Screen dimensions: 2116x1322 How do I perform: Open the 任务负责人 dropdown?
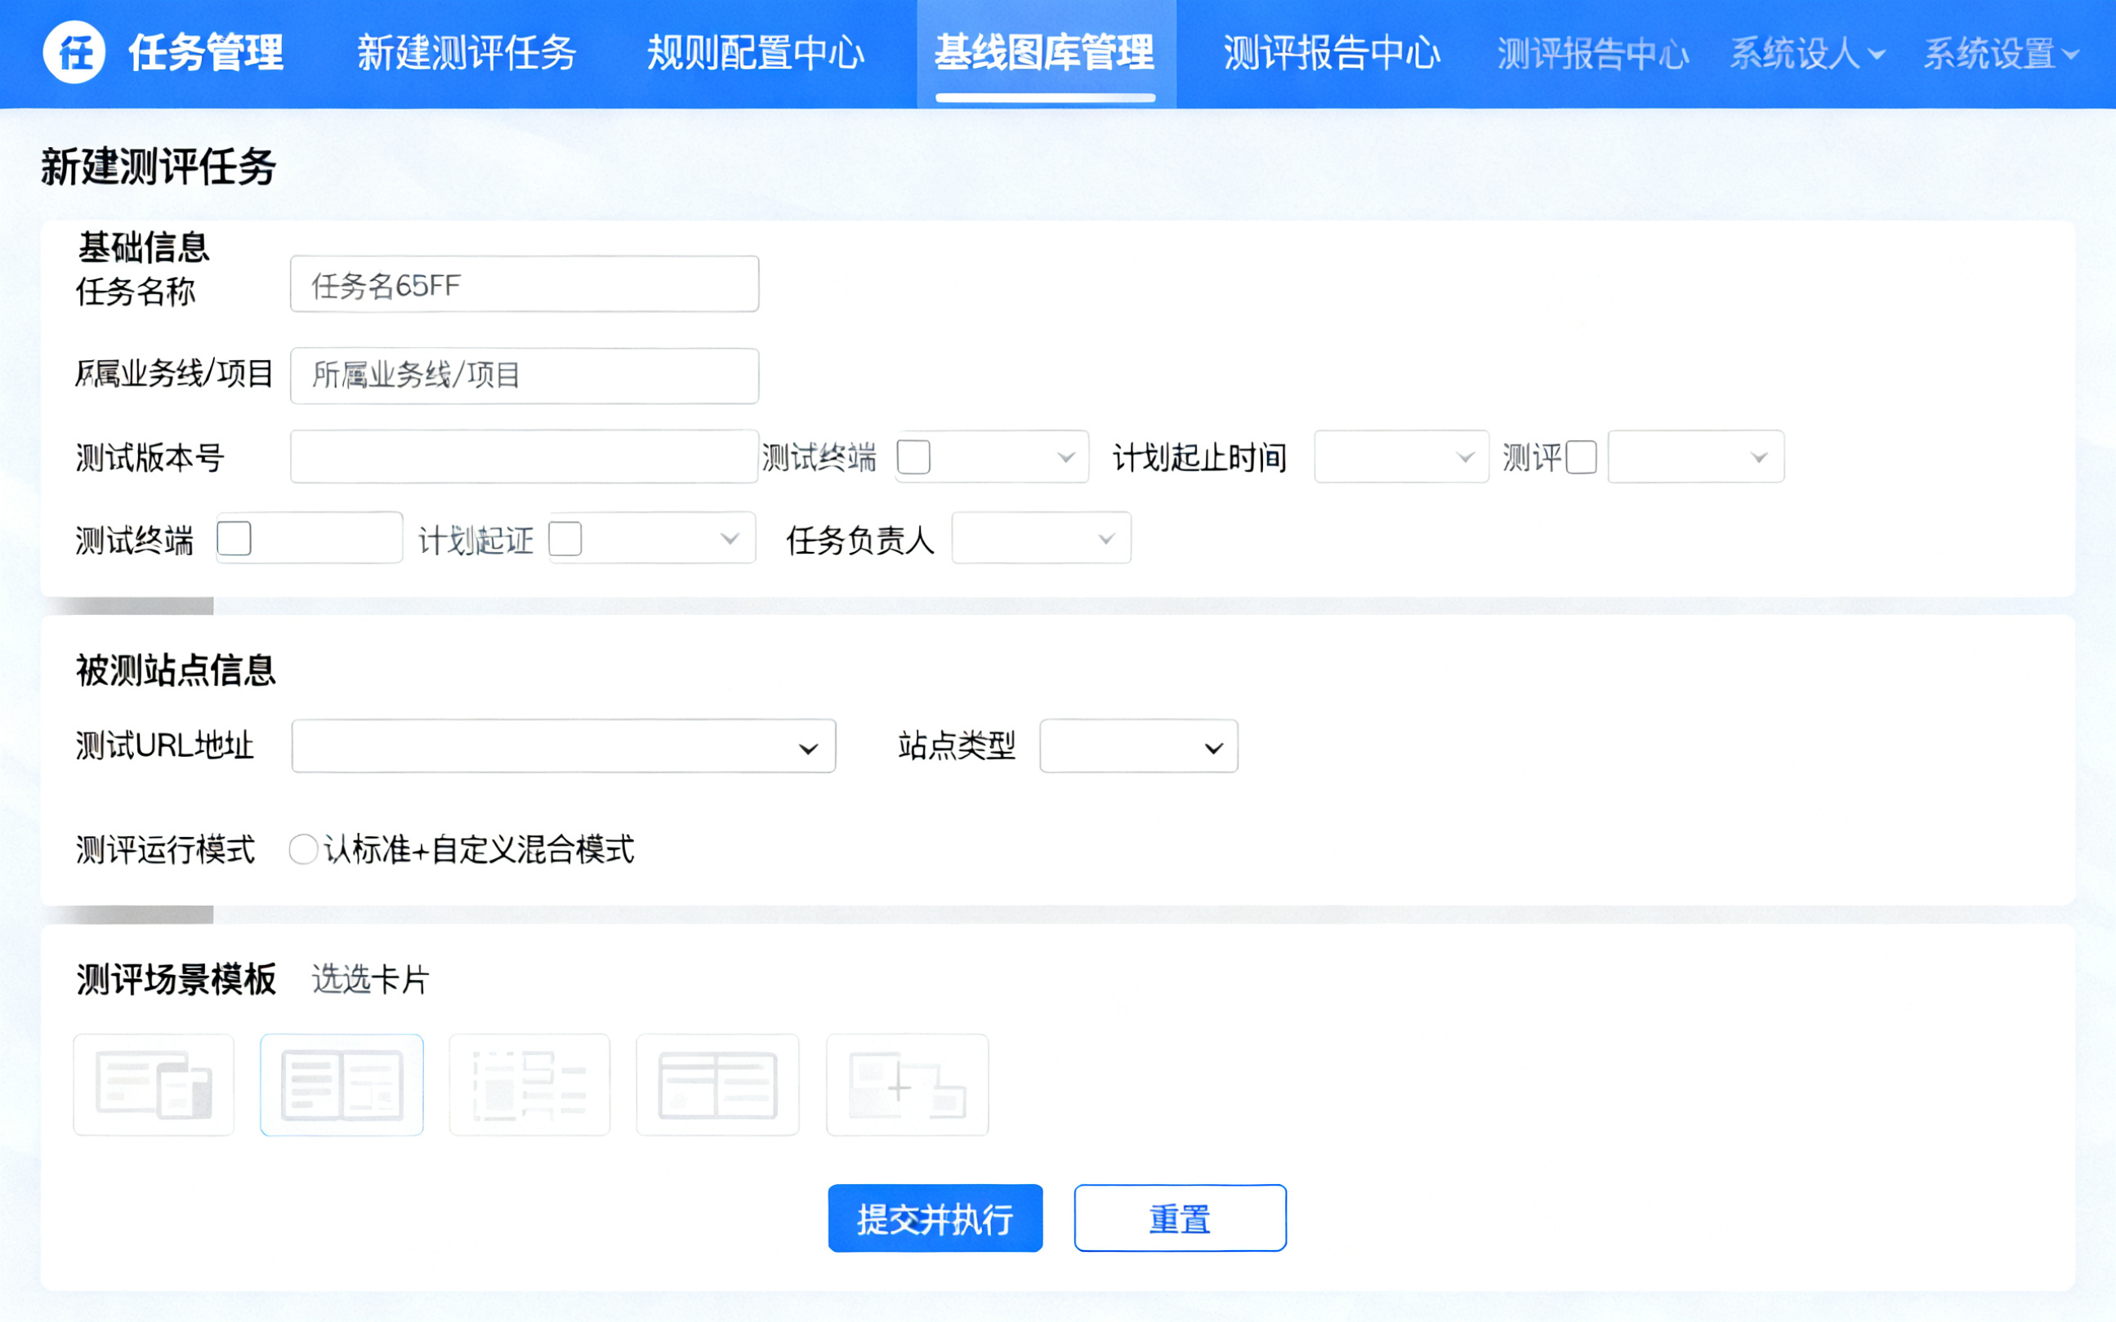(1042, 538)
